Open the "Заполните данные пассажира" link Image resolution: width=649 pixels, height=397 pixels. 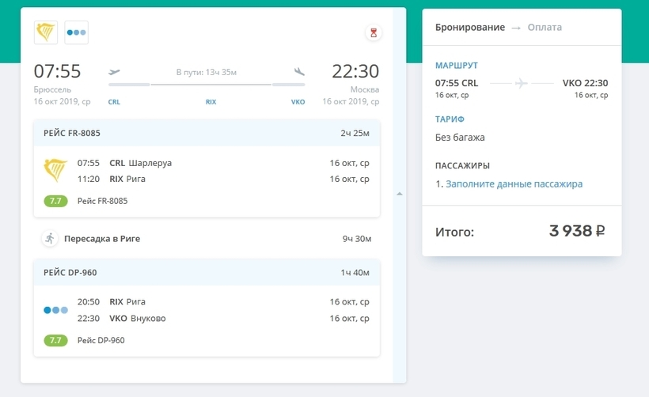click(514, 184)
